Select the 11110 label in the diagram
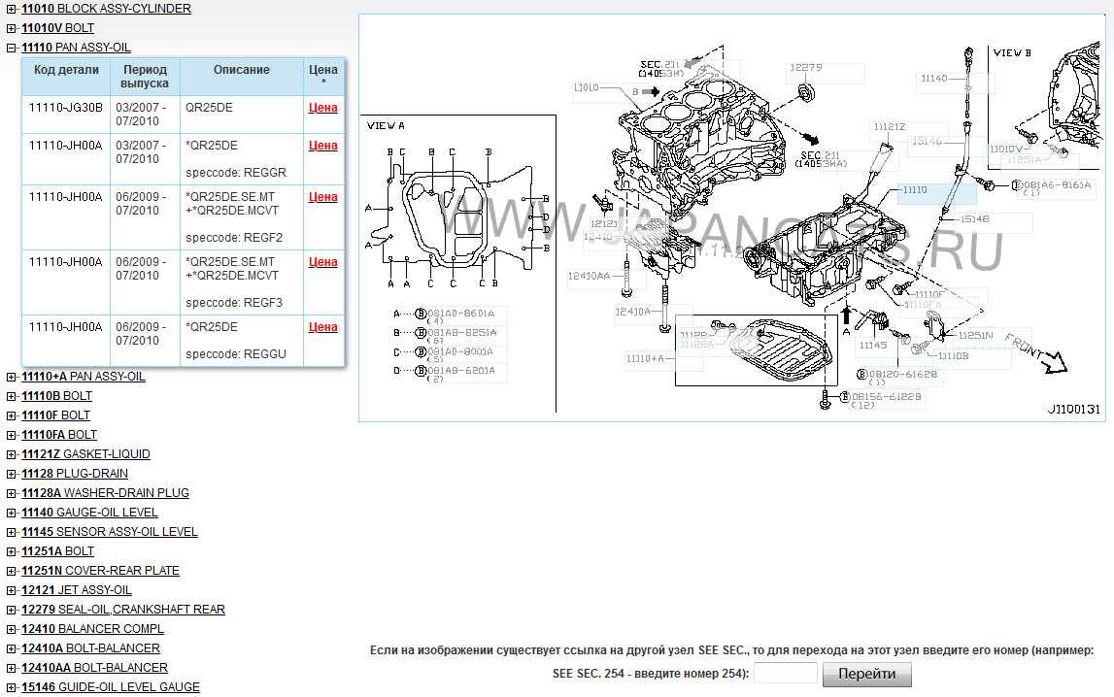Screen dimensions: 1114x697 click(x=914, y=191)
